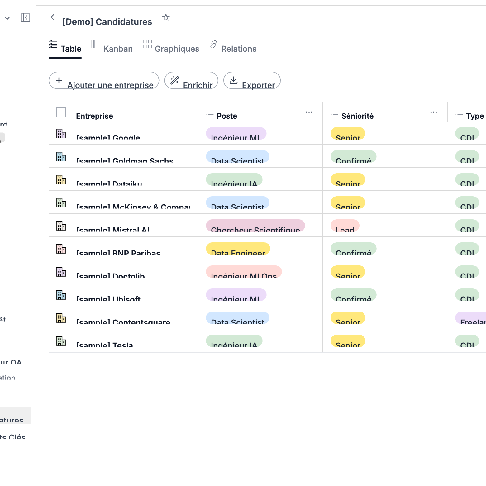Switch to the Table tab
Viewport: 486px width, 486px height.
tap(65, 49)
